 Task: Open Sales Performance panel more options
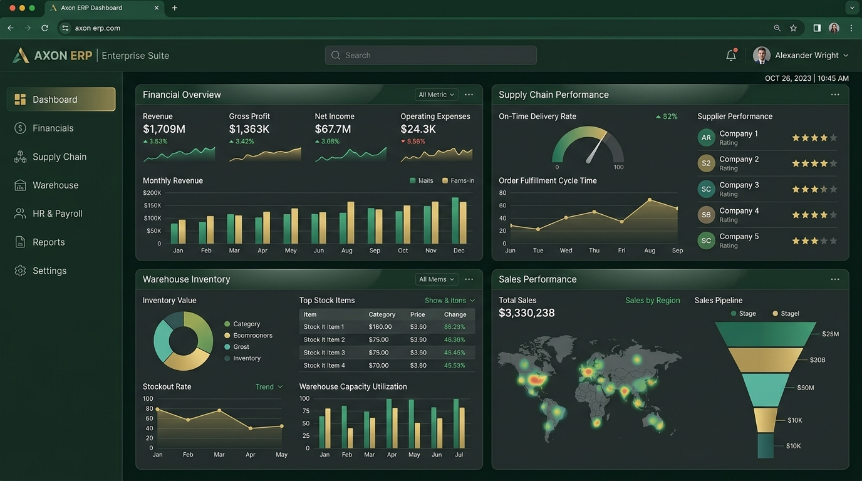pos(835,279)
